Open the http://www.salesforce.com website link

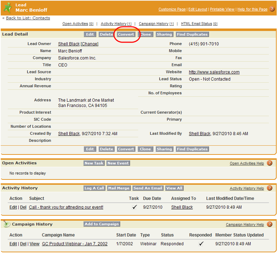[214, 72]
